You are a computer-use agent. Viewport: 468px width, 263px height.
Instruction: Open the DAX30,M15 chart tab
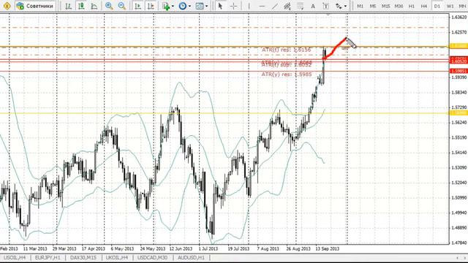click(x=83, y=257)
